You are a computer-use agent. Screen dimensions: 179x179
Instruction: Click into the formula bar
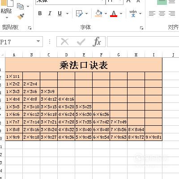[x=143, y=42]
